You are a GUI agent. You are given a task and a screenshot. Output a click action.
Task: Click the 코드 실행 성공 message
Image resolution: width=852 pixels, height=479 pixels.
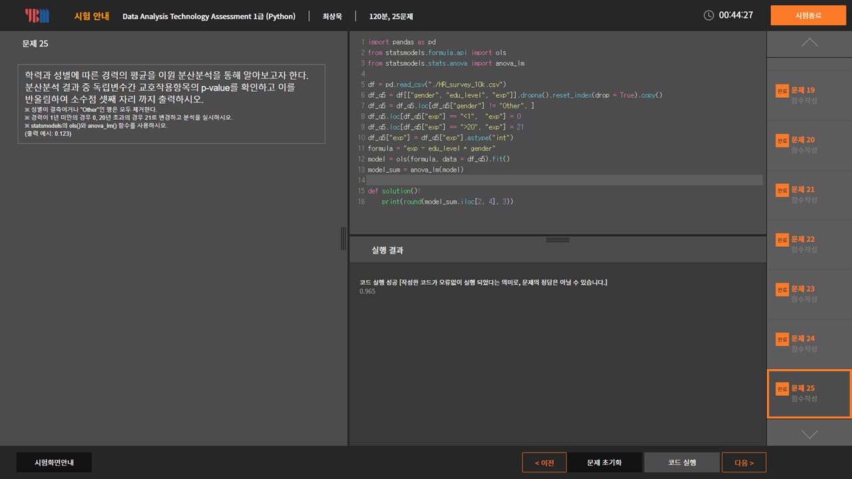tap(483, 283)
